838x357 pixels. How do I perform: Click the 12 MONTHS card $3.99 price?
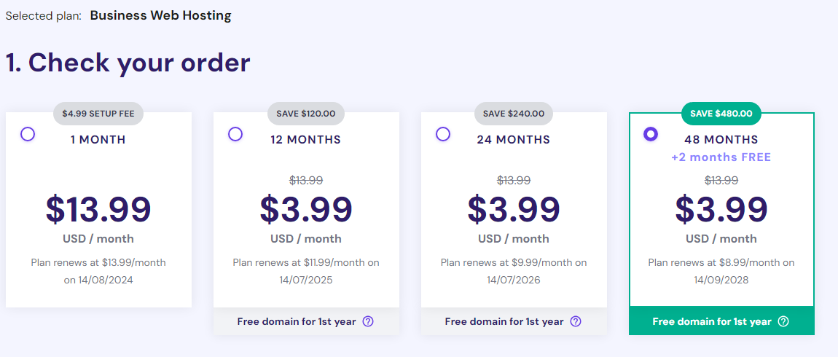306,209
